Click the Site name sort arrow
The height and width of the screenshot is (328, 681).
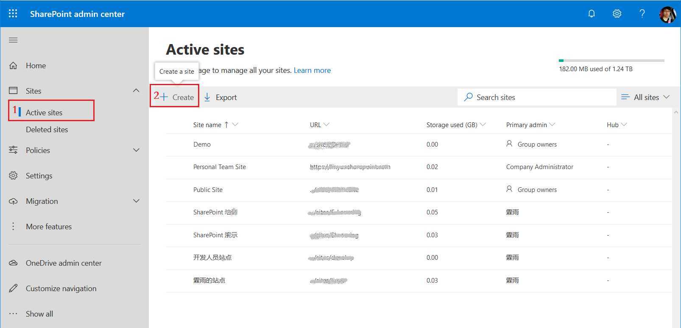[226, 125]
